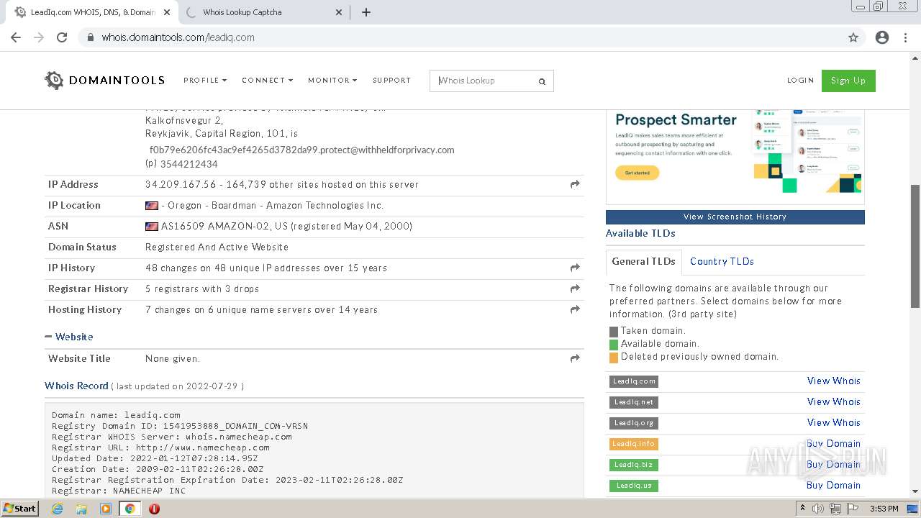The image size is (921, 518).
Task: Click Website Title row arrow icon
Action: (x=575, y=359)
